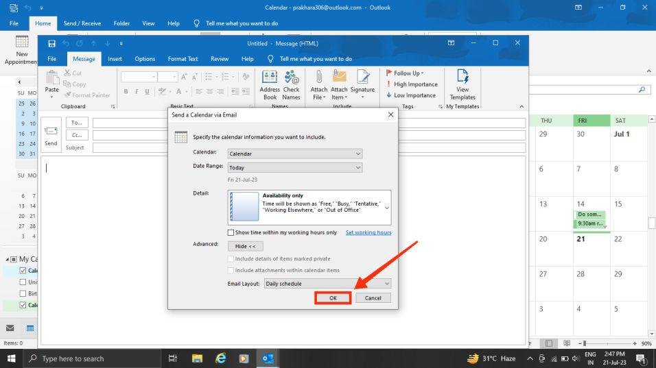Click the Send envelope button
656x368 pixels.
pyautogui.click(x=51, y=135)
